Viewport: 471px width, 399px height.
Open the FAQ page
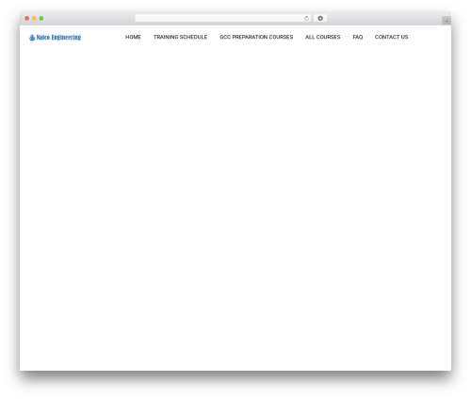pyautogui.click(x=358, y=37)
